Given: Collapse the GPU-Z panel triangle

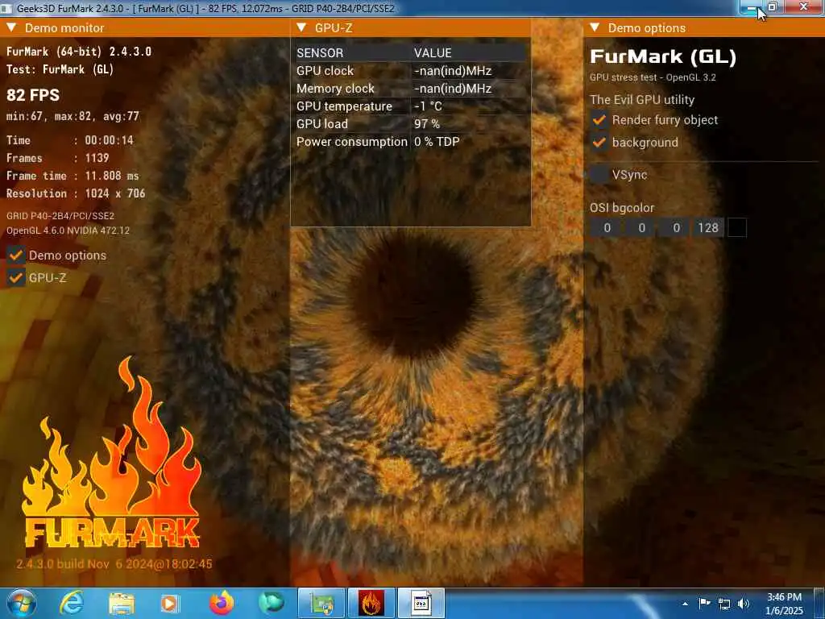Looking at the screenshot, I should coord(301,27).
